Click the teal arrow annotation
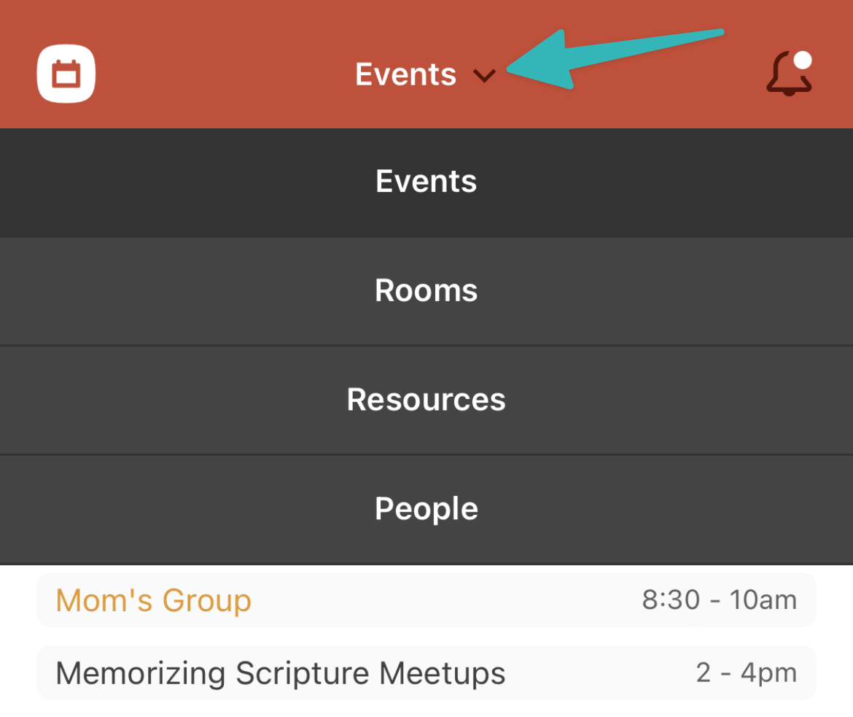 pyautogui.click(x=615, y=58)
